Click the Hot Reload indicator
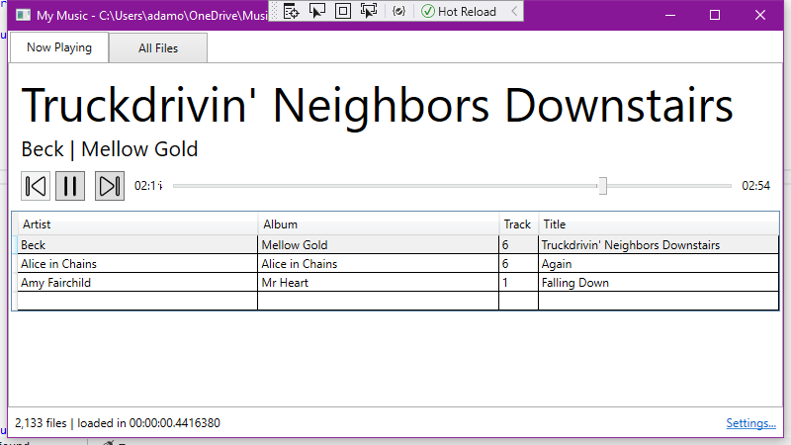 (459, 11)
